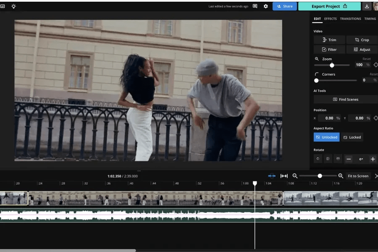This screenshot has width=378, height=252.
Task: Click the download icon beside Export Project
Action: 367,6
